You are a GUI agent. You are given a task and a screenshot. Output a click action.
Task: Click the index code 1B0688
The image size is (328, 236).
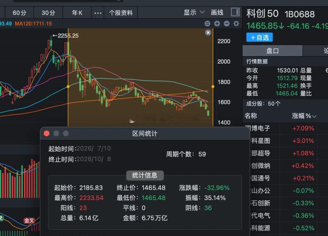[x=300, y=14]
